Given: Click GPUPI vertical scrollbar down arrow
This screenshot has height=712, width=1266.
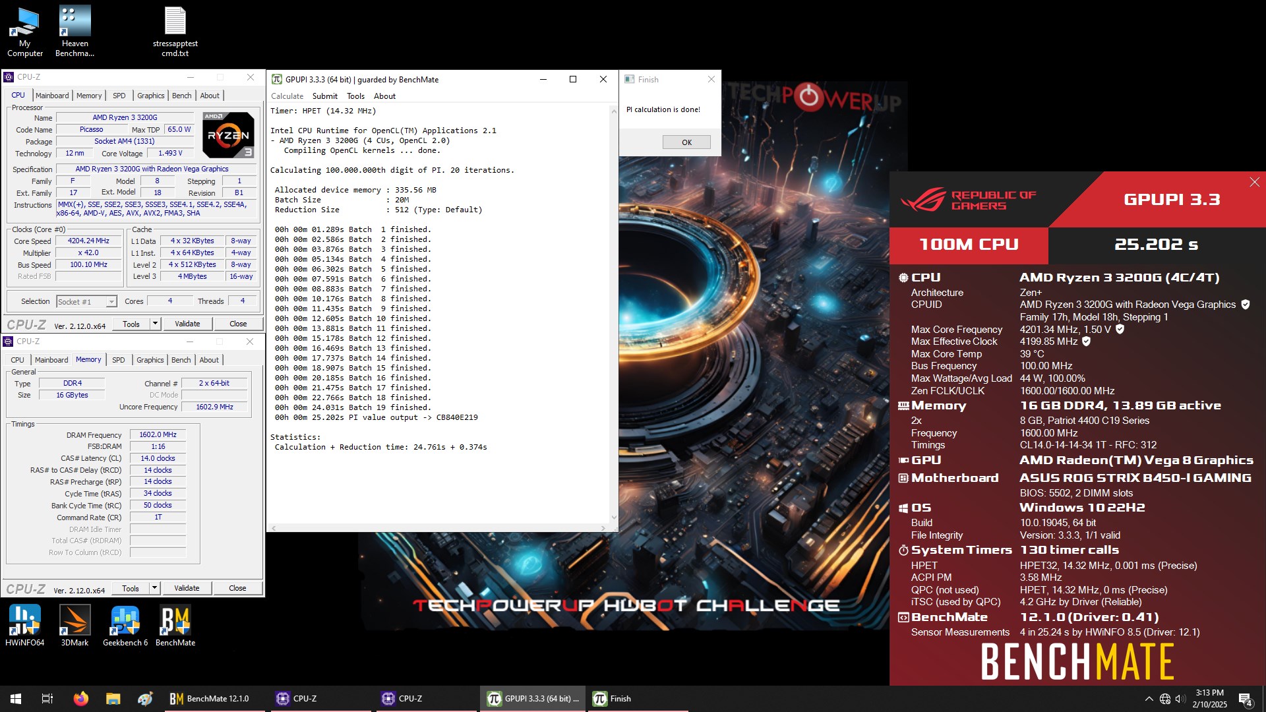Looking at the screenshot, I should click(614, 518).
